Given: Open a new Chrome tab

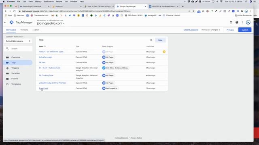Looking at the screenshot, I should tap(183, 6).
